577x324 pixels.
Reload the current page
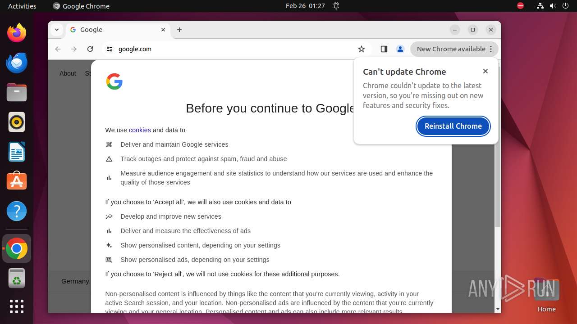coord(90,49)
